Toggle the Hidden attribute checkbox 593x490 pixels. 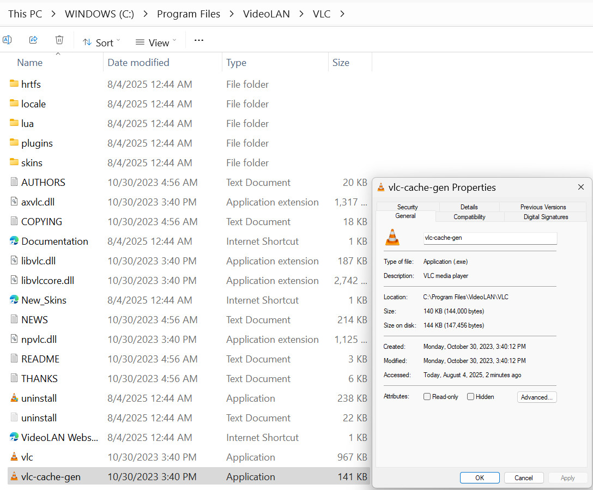point(470,397)
